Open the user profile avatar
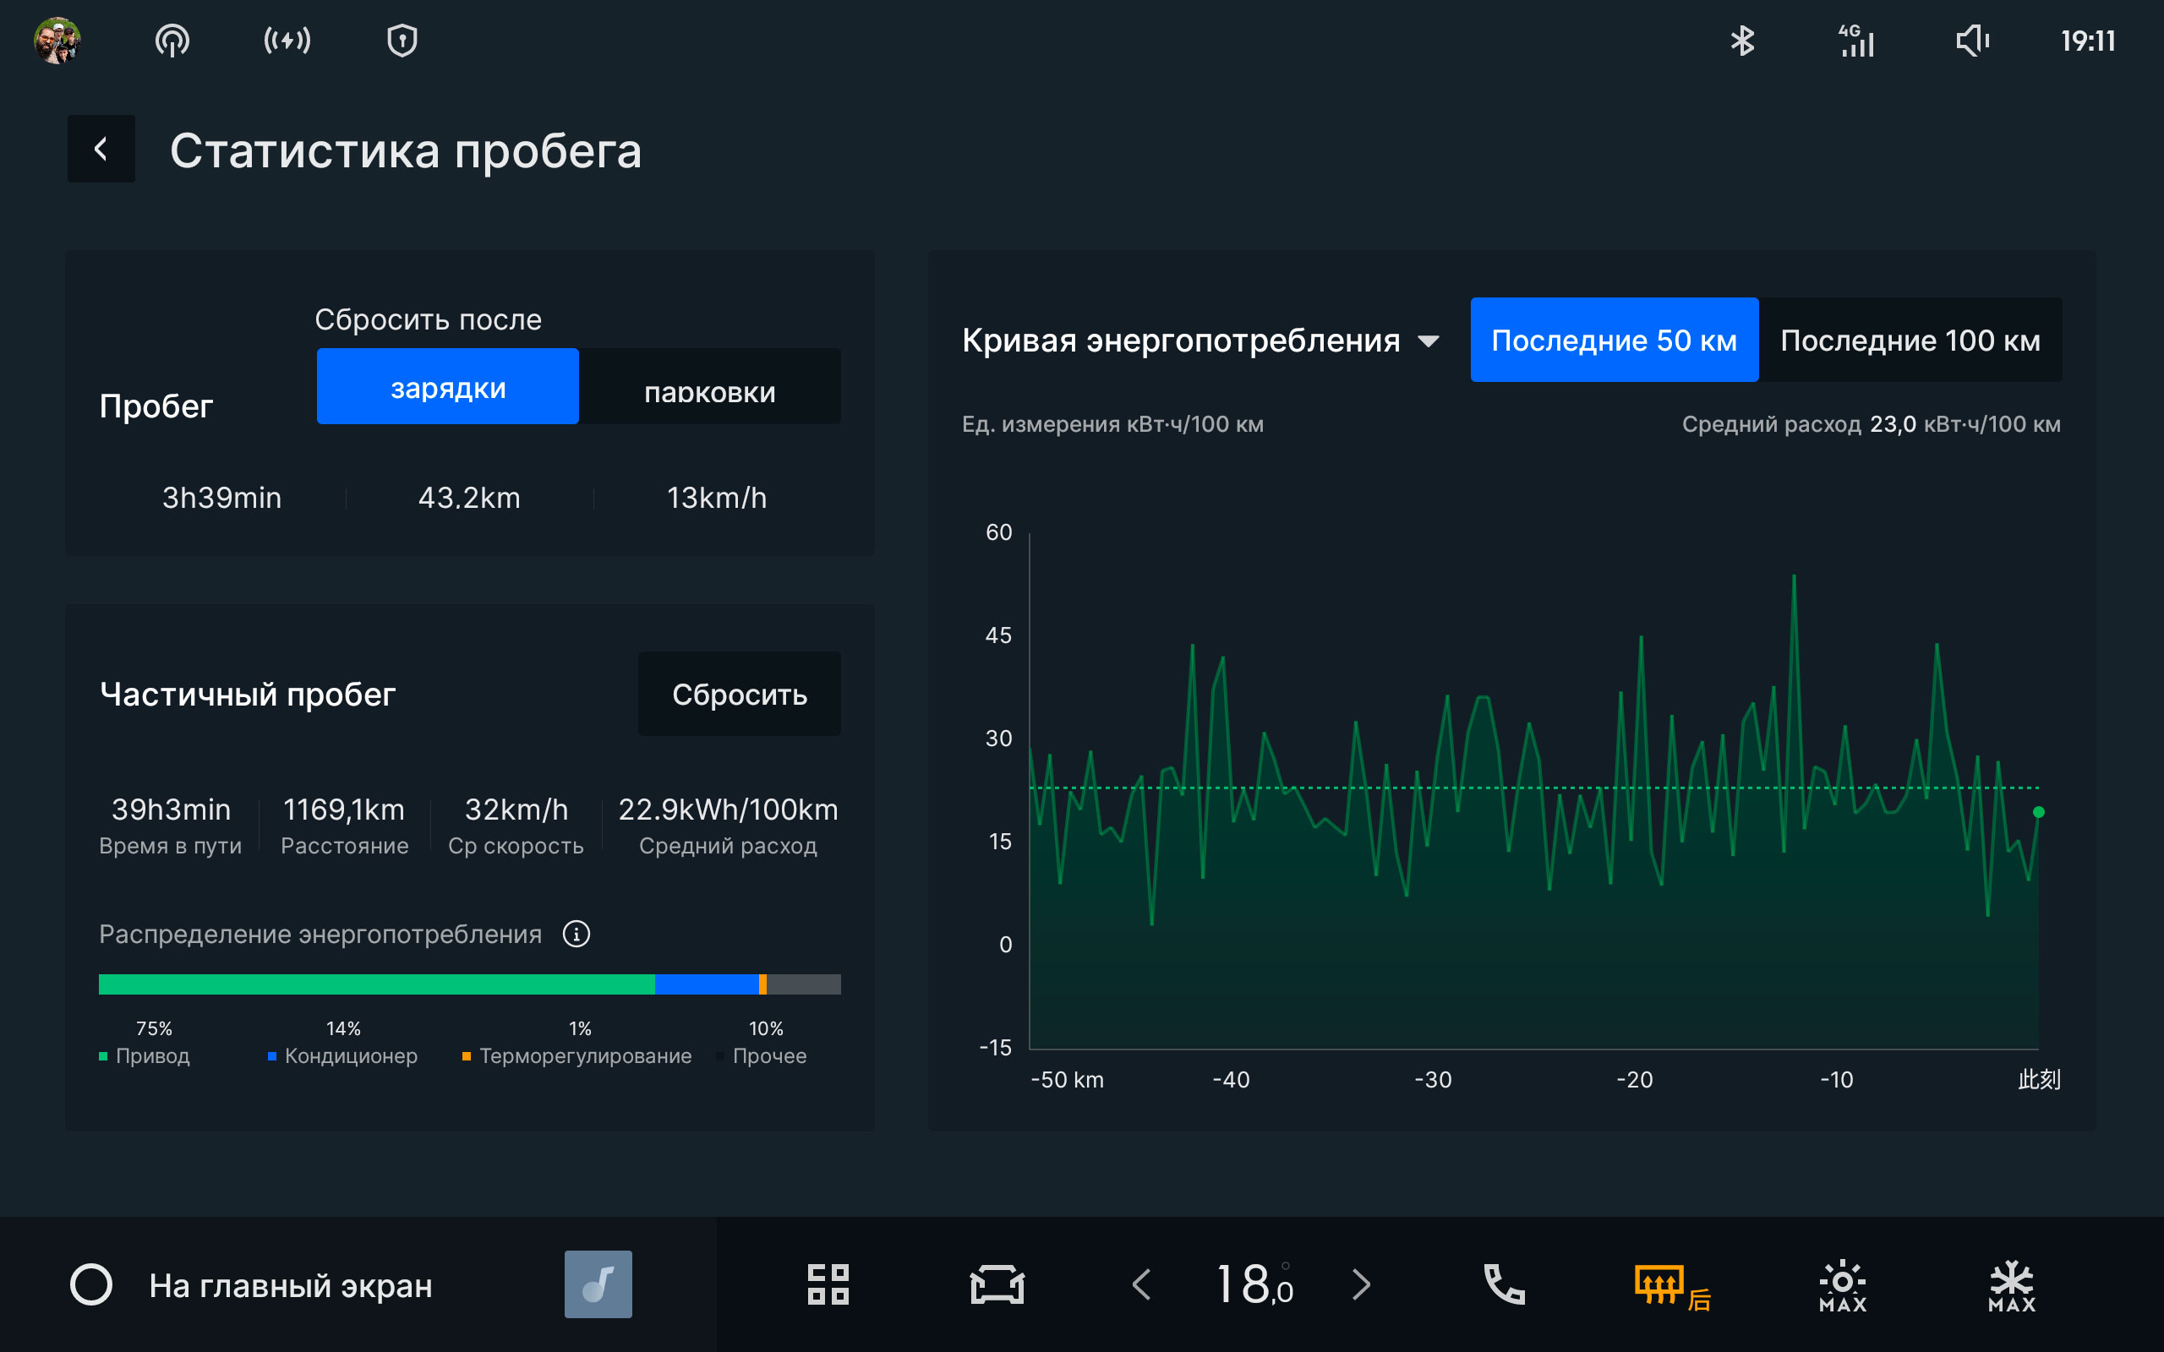Viewport: 2164px width, 1352px height. (x=57, y=41)
